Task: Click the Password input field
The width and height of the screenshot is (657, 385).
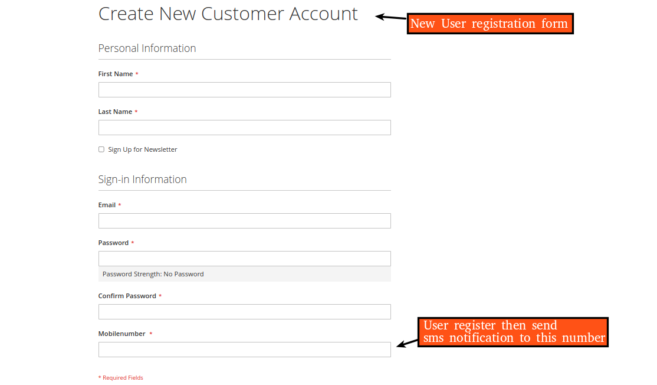Action: [x=244, y=258]
